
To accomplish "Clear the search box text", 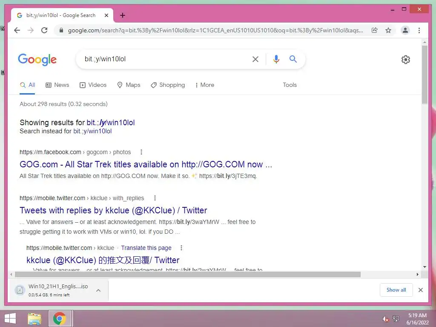I will pos(255,59).
